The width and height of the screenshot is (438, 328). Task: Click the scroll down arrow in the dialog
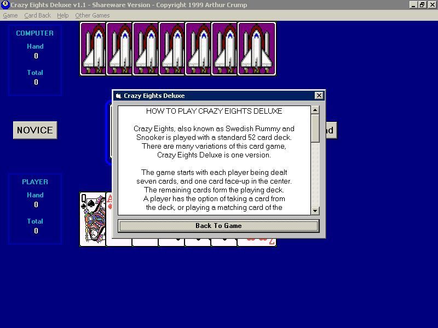[314, 209]
